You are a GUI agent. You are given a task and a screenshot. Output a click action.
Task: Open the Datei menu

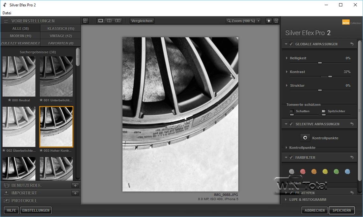tap(7, 13)
